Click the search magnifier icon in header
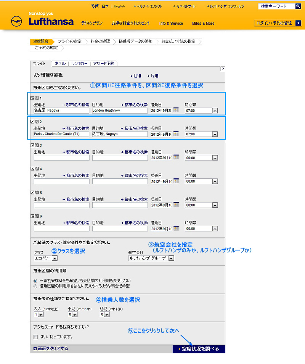 298,6
